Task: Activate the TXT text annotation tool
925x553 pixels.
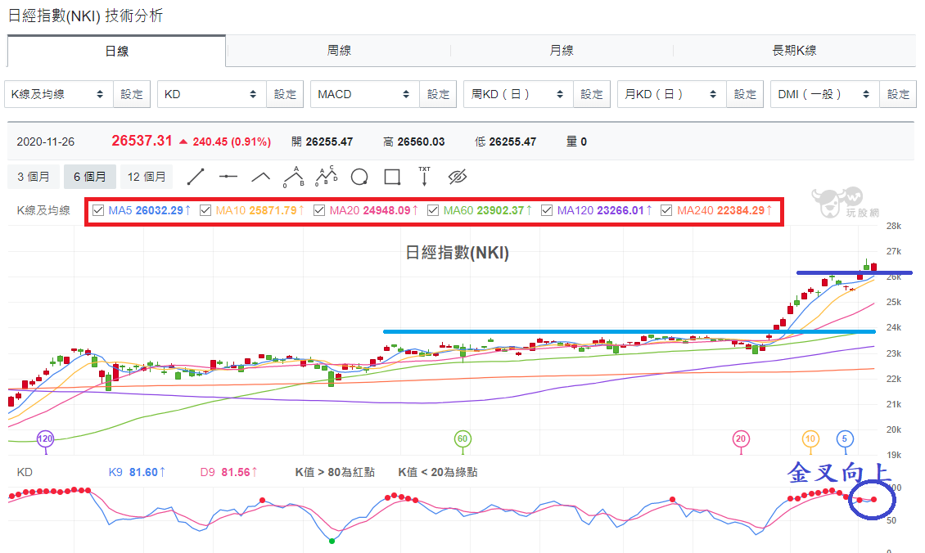Action: pyautogui.click(x=424, y=176)
